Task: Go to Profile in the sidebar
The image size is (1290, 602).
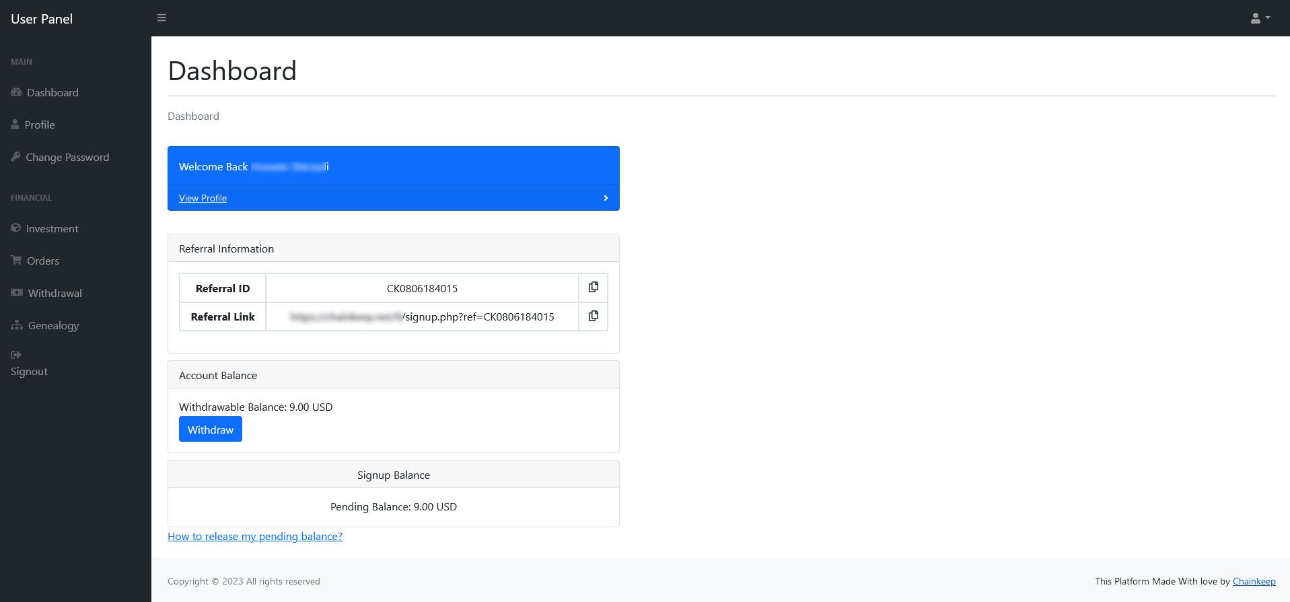Action: click(x=40, y=125)
